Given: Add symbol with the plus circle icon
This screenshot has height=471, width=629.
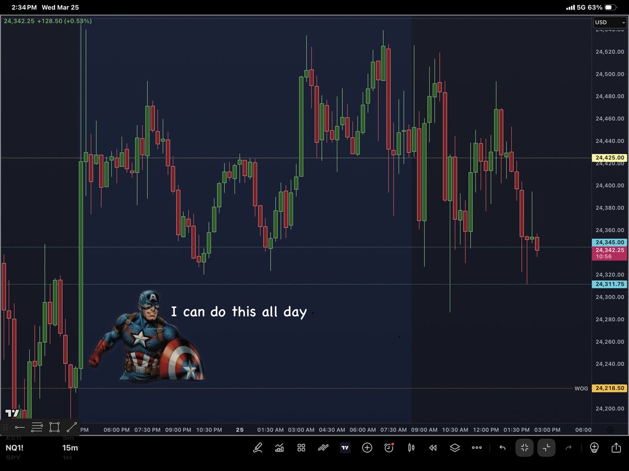Looking at the screenshot, I should (x=367, y=447).
